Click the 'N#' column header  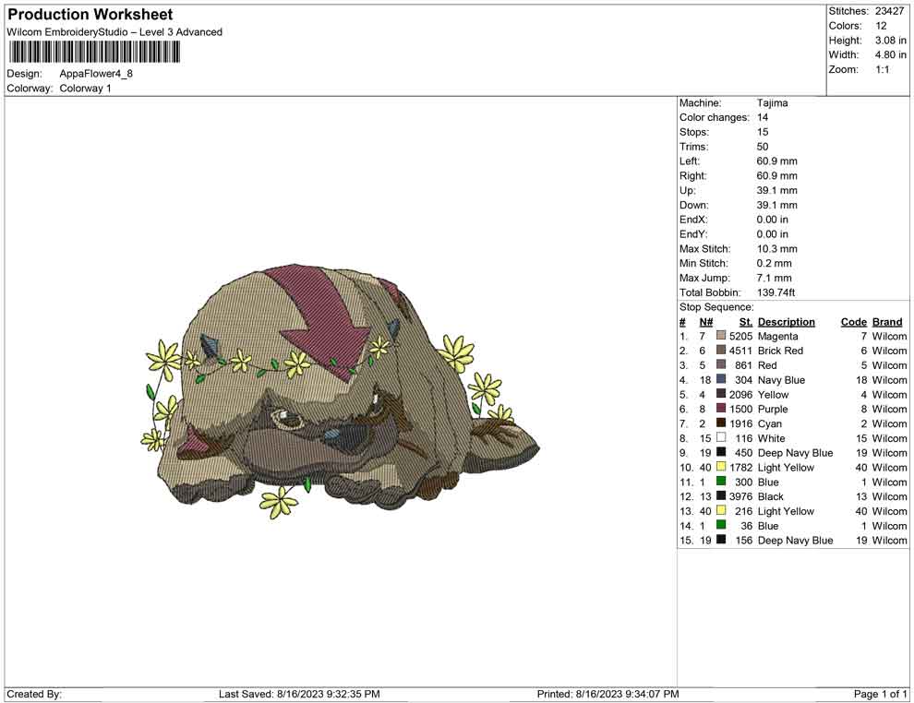(706, 322)
